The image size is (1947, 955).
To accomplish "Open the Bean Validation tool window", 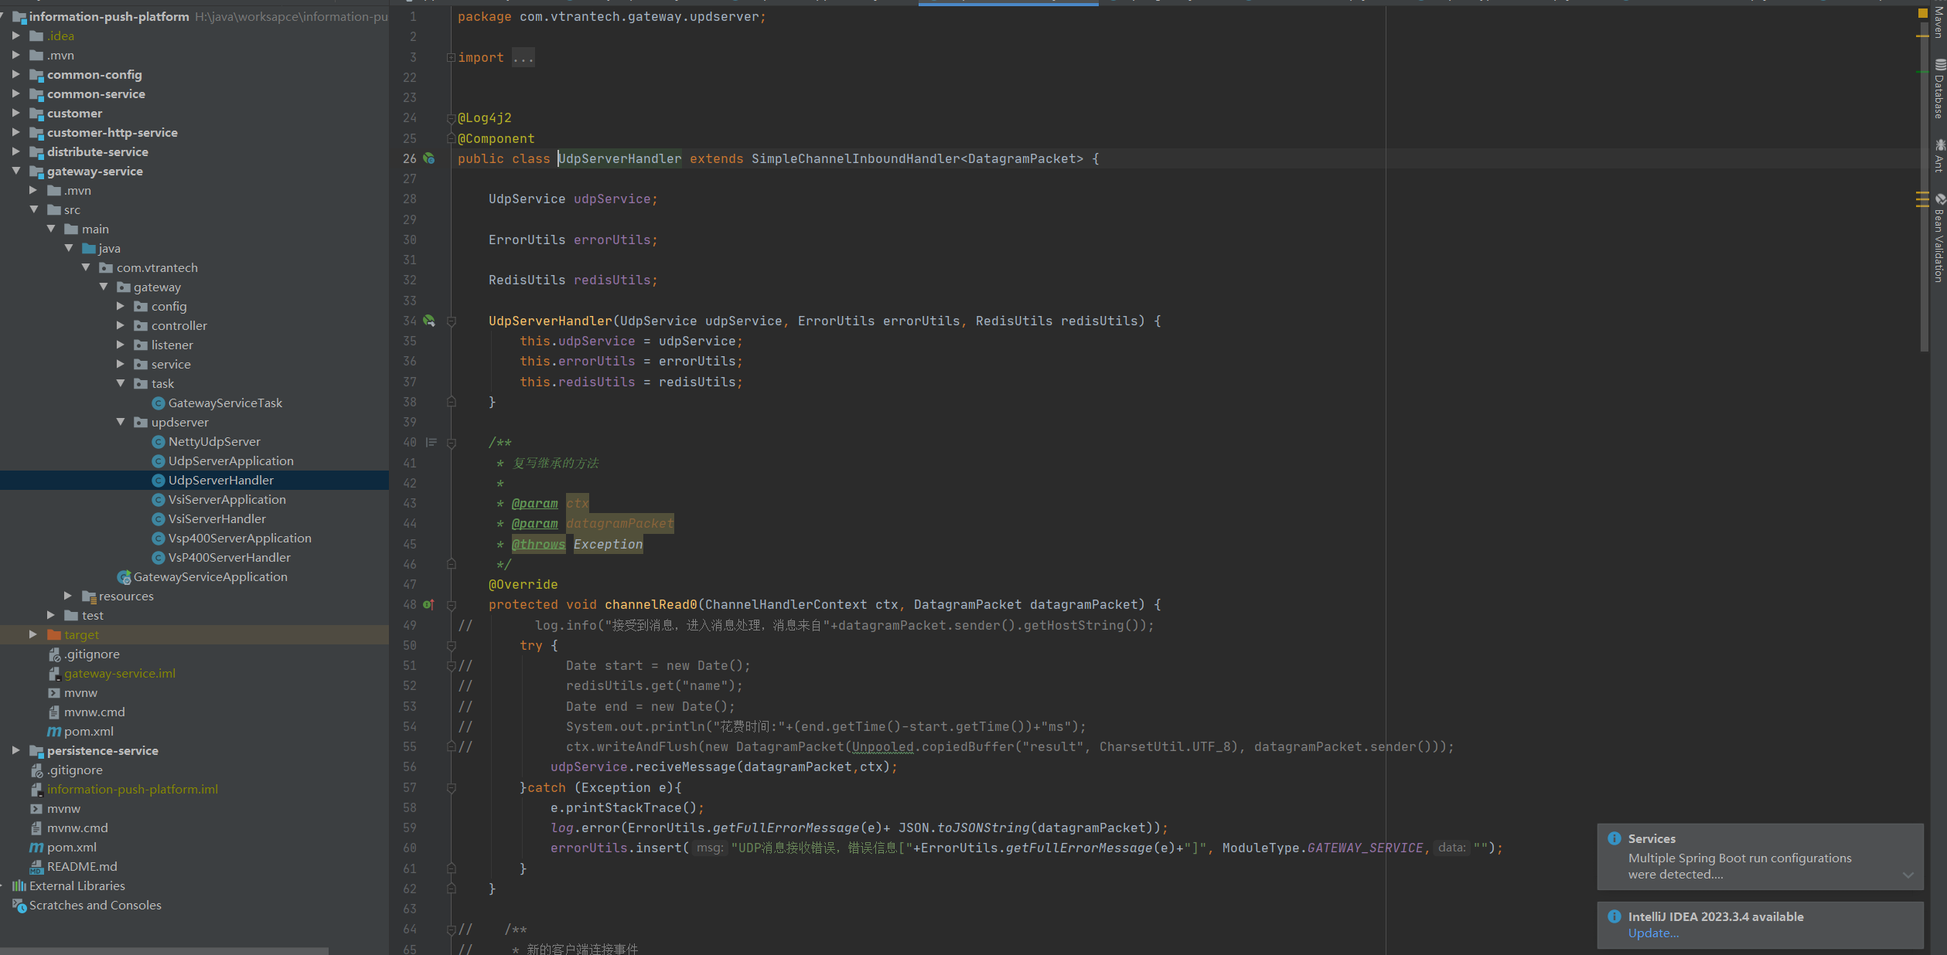I will tap(1938, 239).
